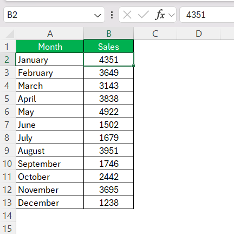This screenshot has height=234, width=234.
Task: Select the January cell
Action: click(x=50, y=60)
